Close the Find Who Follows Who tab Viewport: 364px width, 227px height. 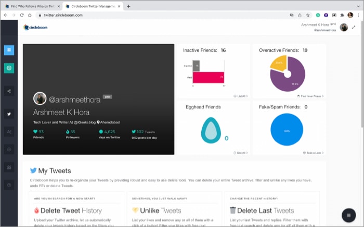[x=58, y=6]
